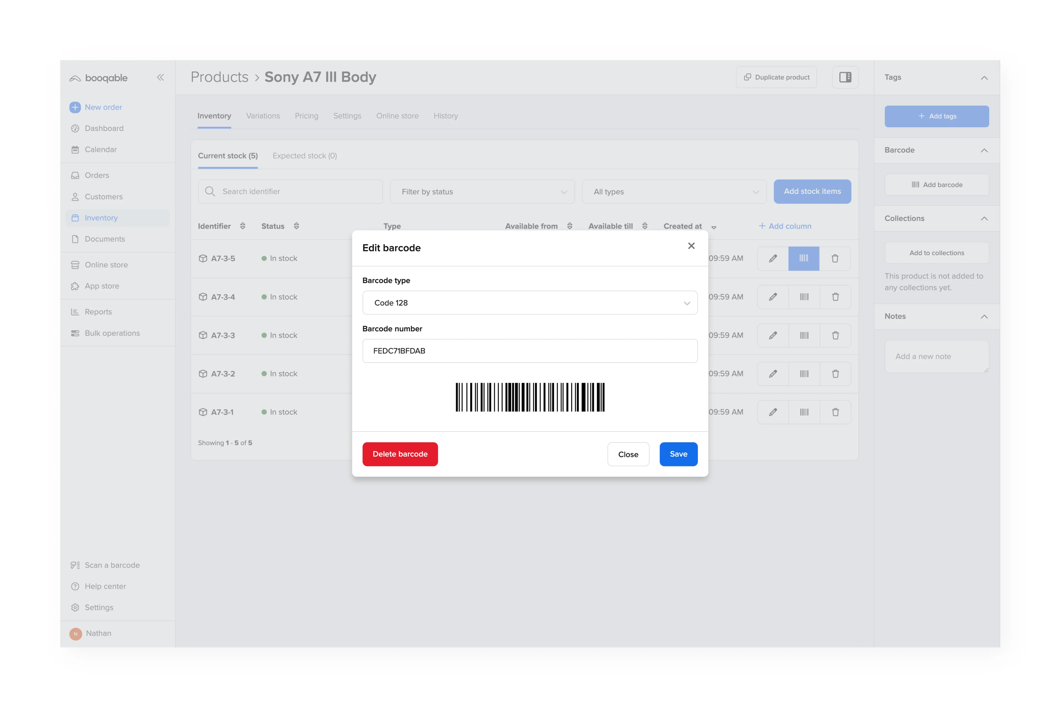This screenshot has width=1061, height=707.
Task: Click Add tags button
Action: click(936, 116)
